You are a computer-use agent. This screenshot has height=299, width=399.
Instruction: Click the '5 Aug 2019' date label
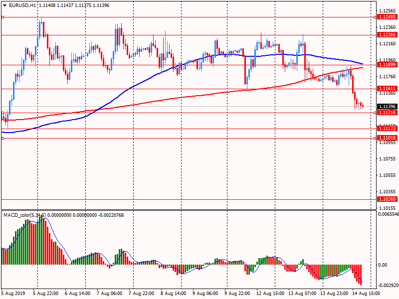click(14, 294)
